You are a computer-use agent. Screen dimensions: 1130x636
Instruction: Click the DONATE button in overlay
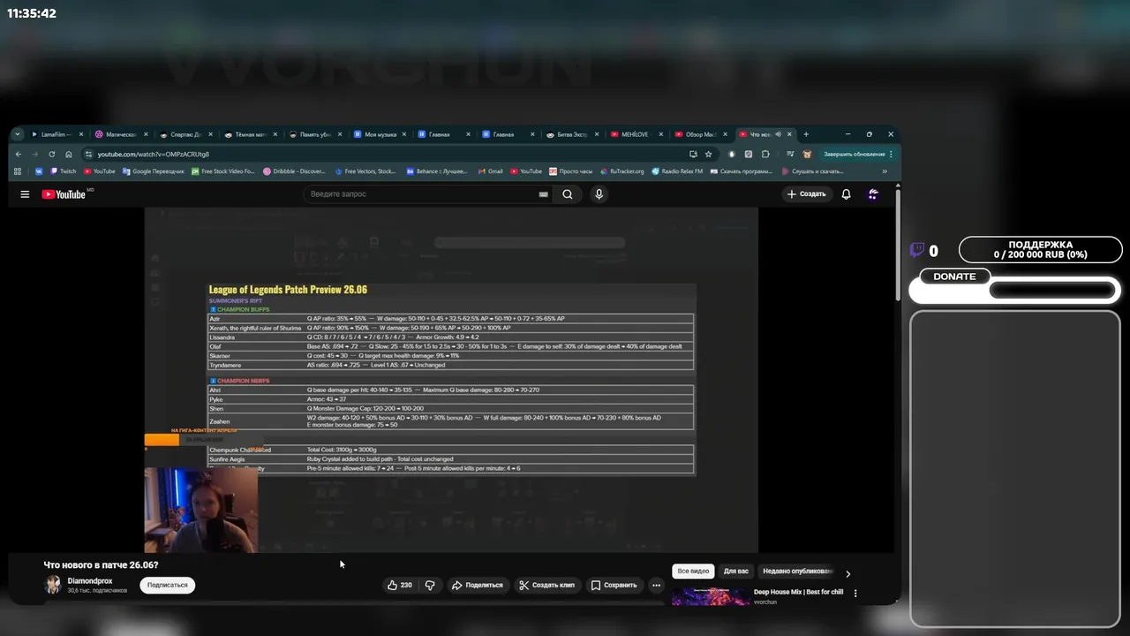954,276
